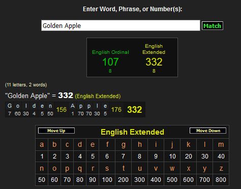Click value 400 under letter v
Image resolution: width=241 pixels, height=189 pixels.
(x=156, y=179)
